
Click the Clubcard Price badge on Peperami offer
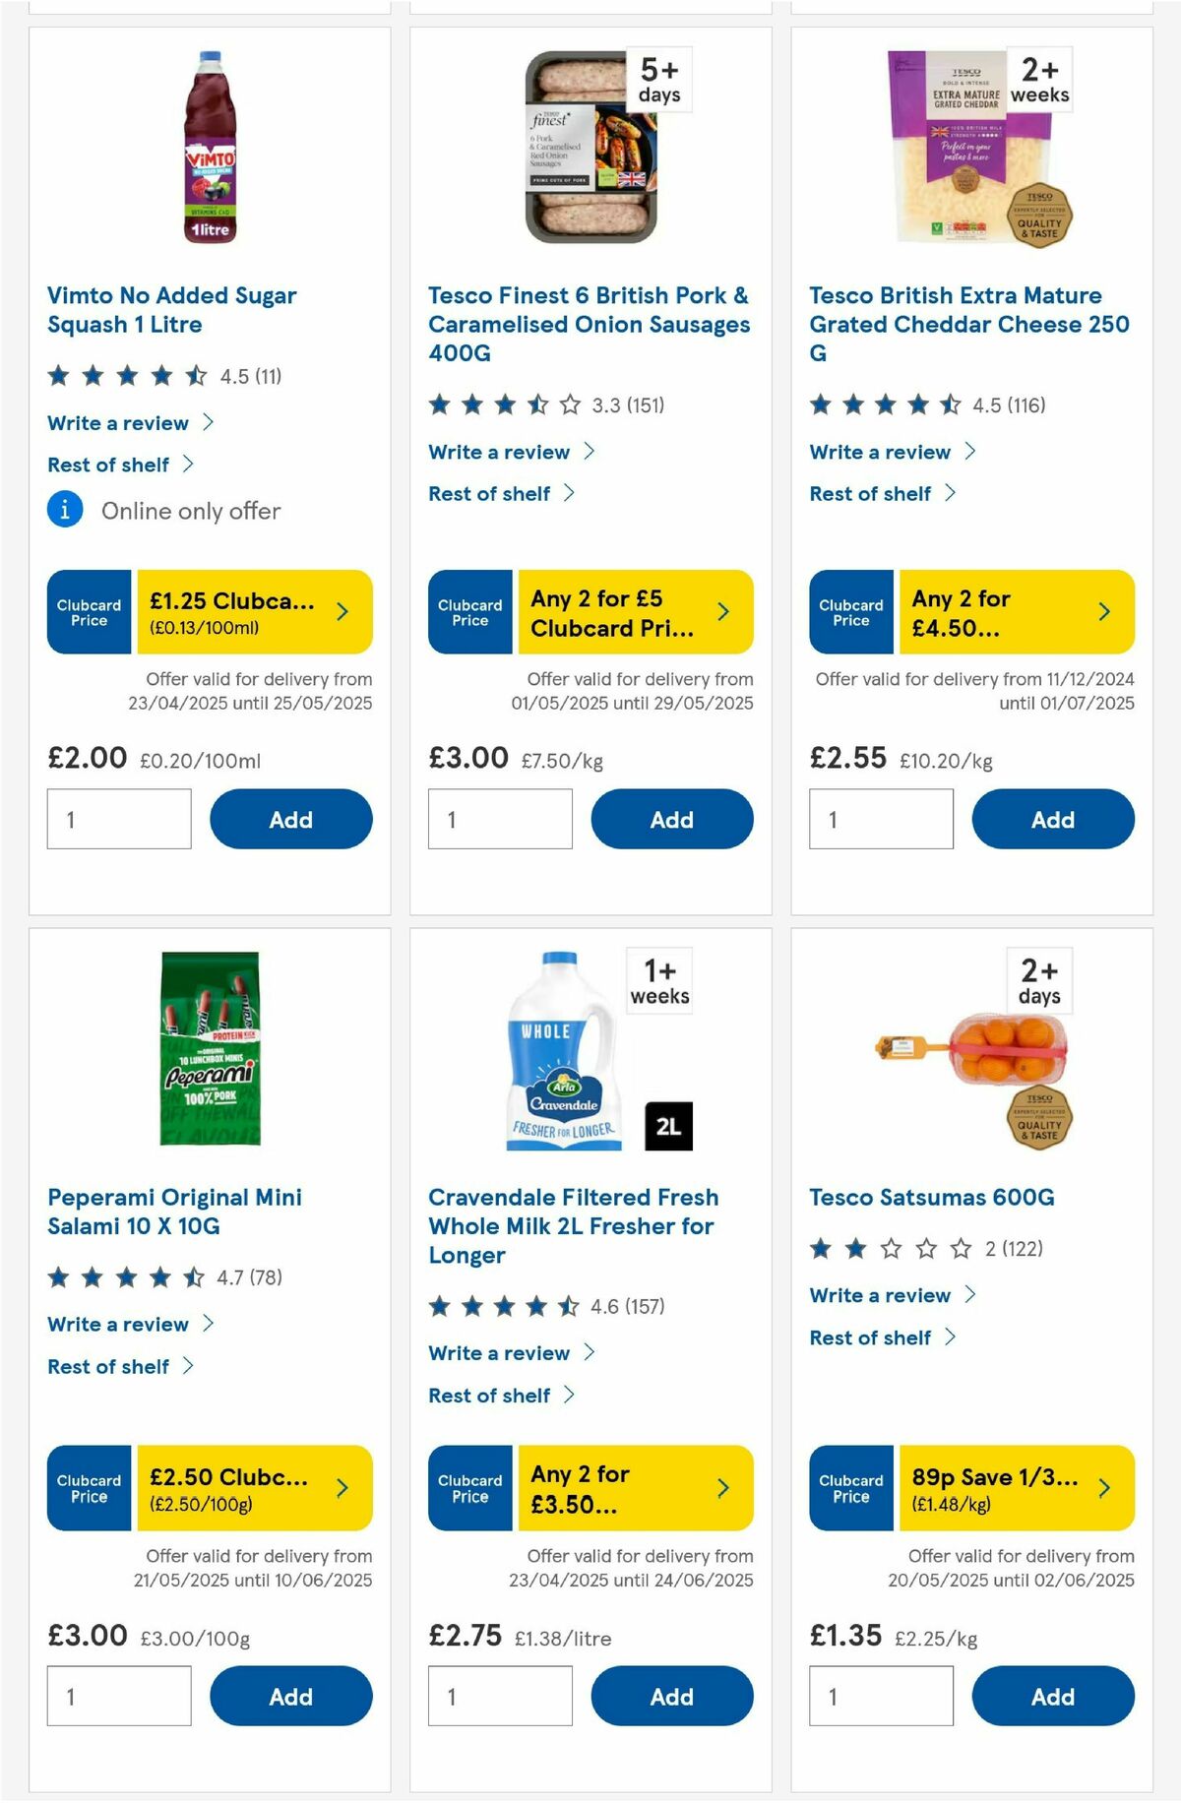pyautogui.click(x=88, y=1489)
